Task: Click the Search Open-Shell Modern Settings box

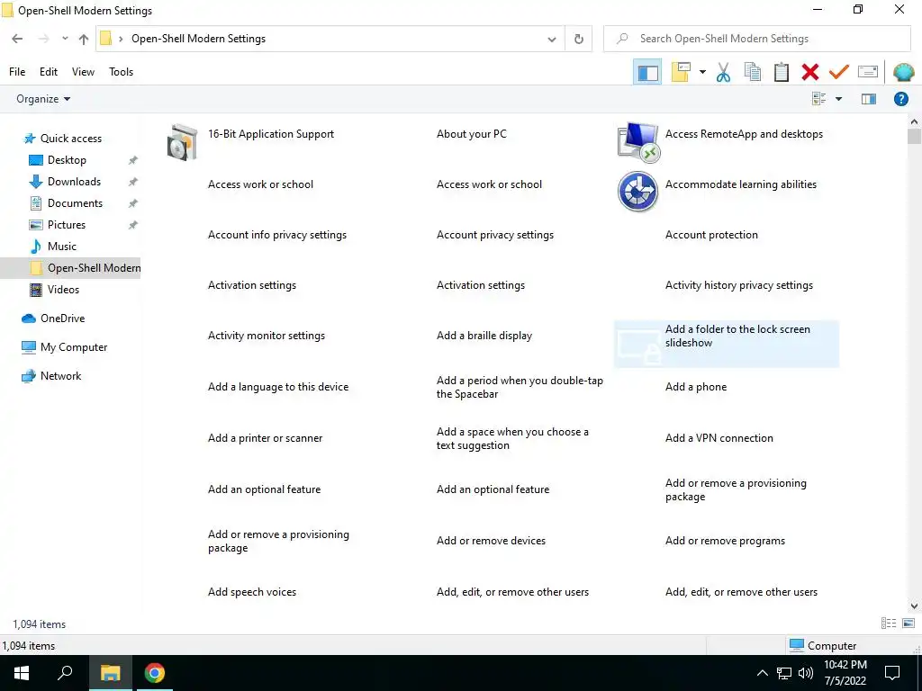Action: click(756, 39)
